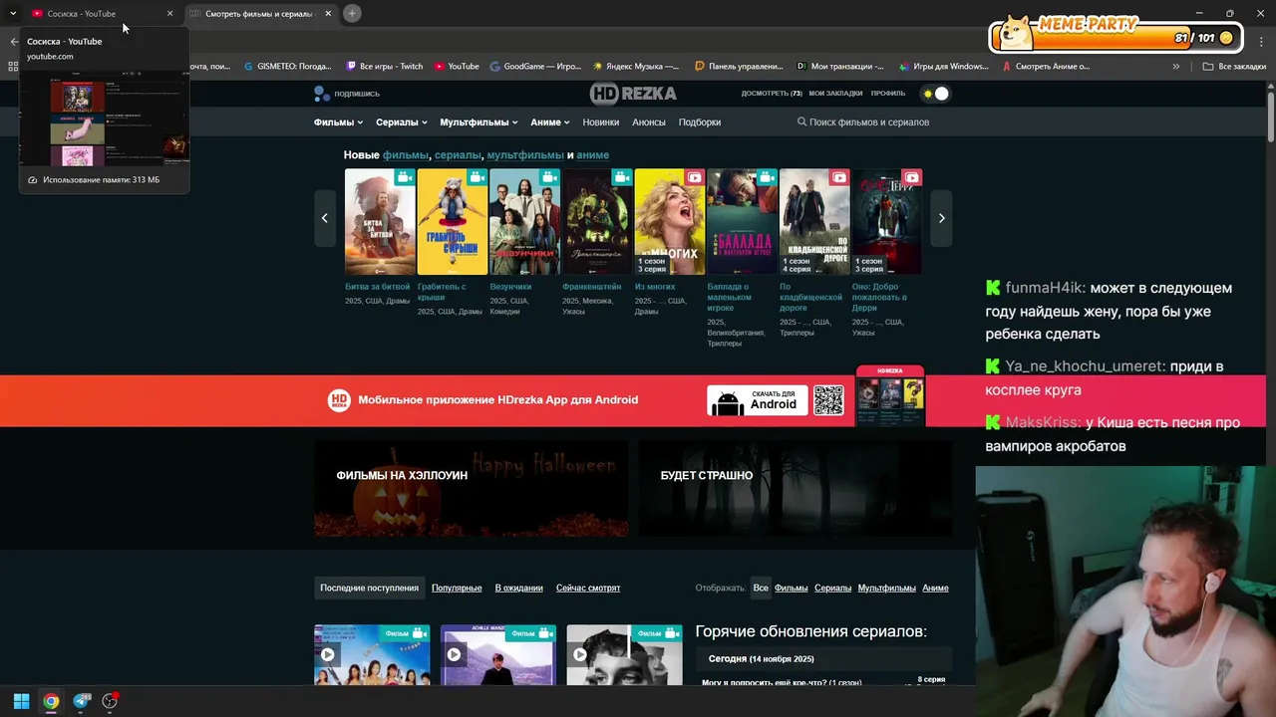1276x717 pixels.
Task: Open the GISMETEO bookmark
Action: pyautogui.click(x=288, y=67)
